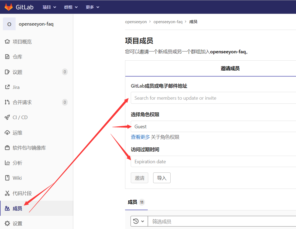The image size is (296, 229).
Task: Open the 设置 gear icon
Action: click(7, 223)
